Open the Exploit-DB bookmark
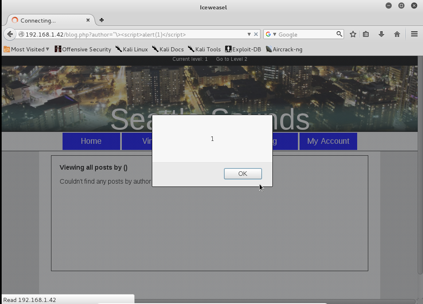 (x=243, y=49)
